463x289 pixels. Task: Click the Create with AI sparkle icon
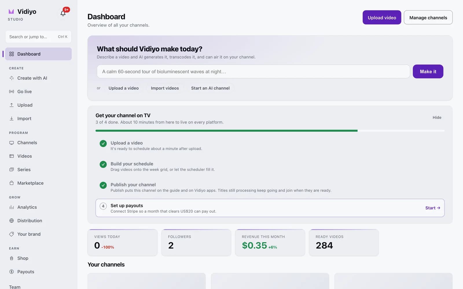(x=12, y=78)
